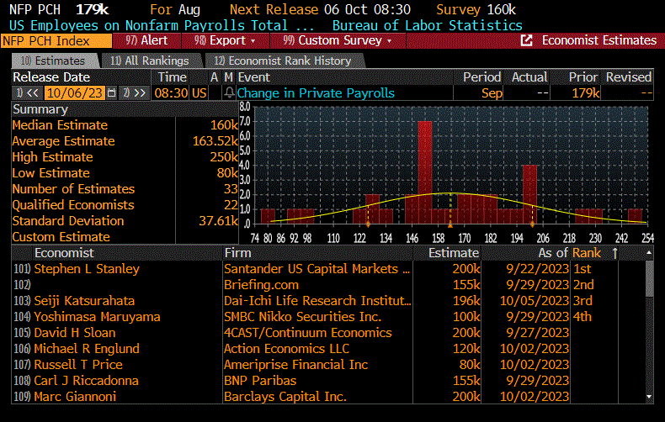Select economist Seiji Katsurahata

click(x=84, y=301)
